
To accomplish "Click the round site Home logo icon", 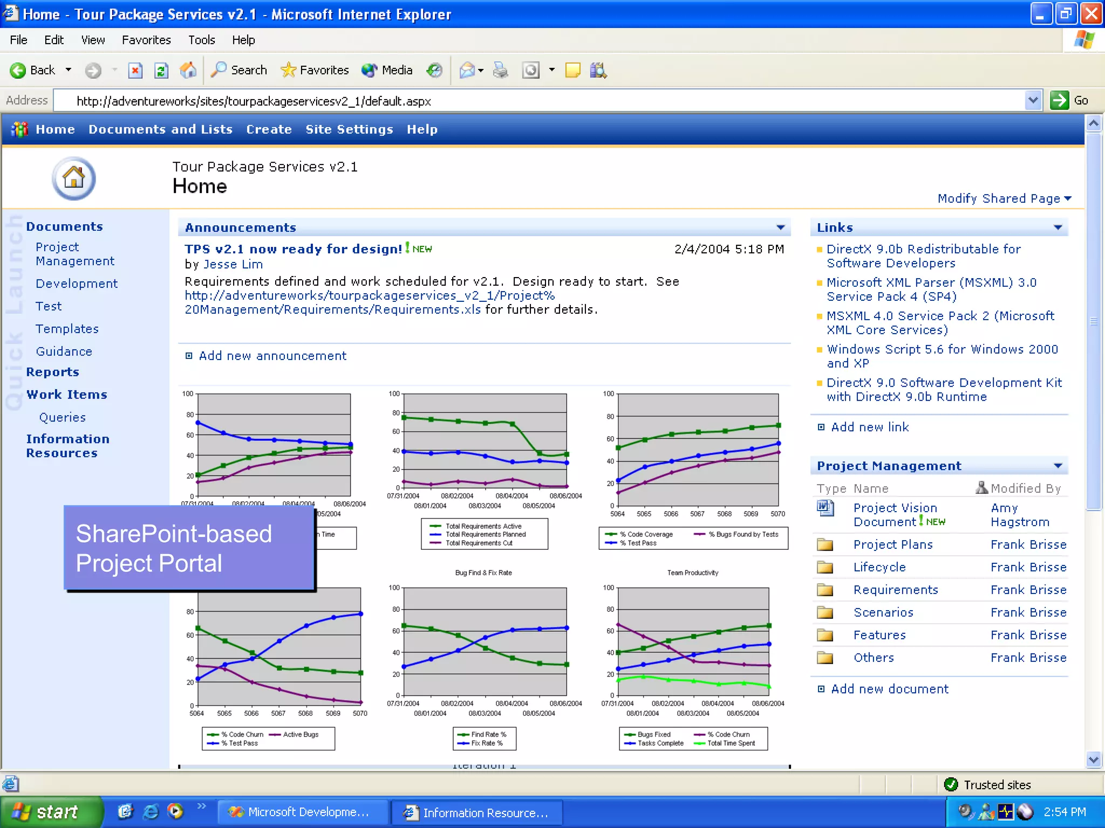I will click(74, 178).
